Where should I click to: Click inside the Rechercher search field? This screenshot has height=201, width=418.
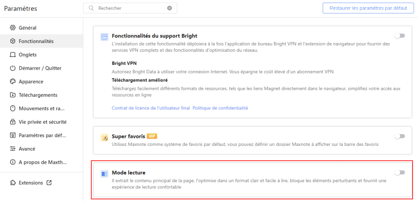[130, 8]
